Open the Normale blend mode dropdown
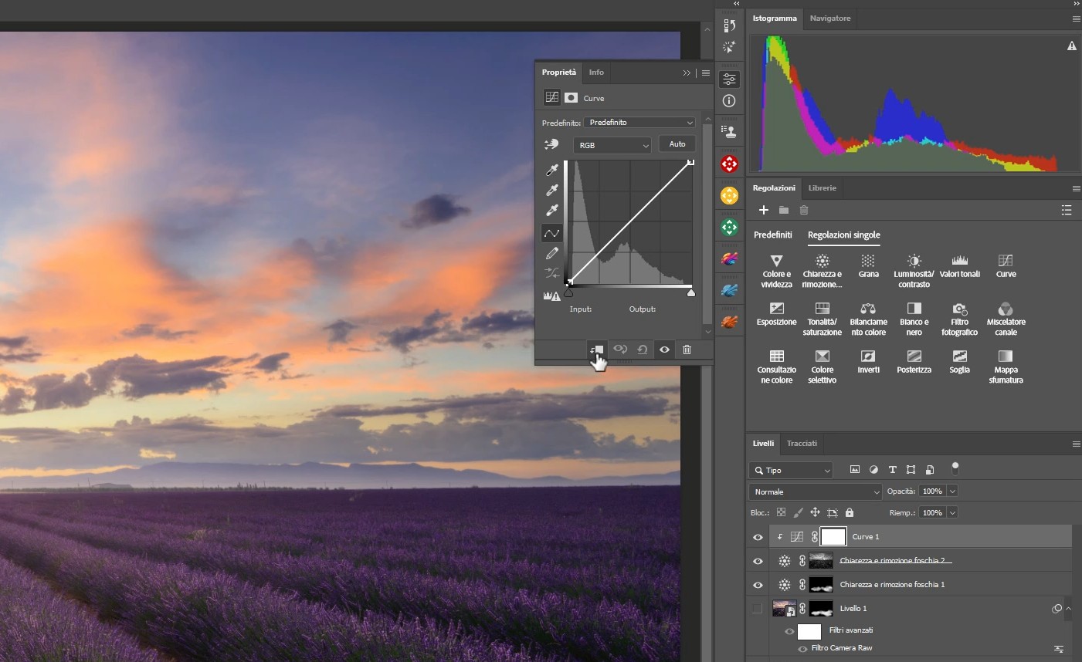Viewport: 1082px width, 662px height. point(815,491)
